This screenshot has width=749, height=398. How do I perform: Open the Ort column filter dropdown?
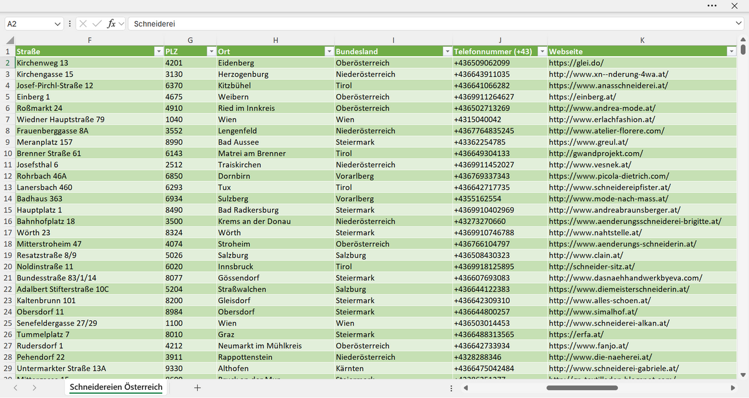(x=329, y=52)
